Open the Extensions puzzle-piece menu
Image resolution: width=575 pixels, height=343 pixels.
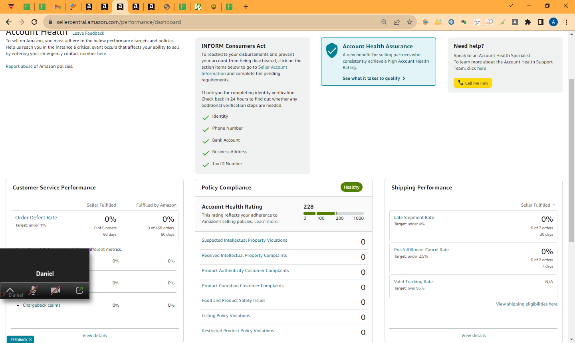528,22
